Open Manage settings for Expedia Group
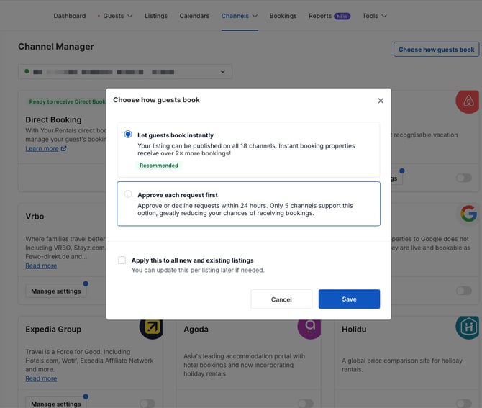The image size is (482, 408). tap(56, 402)
